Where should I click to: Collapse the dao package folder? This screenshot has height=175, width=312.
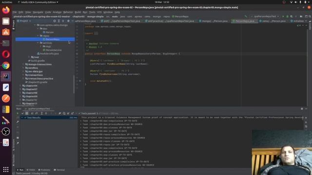tap(38, 29)
